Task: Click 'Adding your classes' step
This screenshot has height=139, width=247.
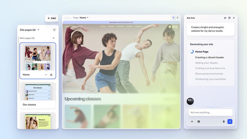Action: pos(206,63)
